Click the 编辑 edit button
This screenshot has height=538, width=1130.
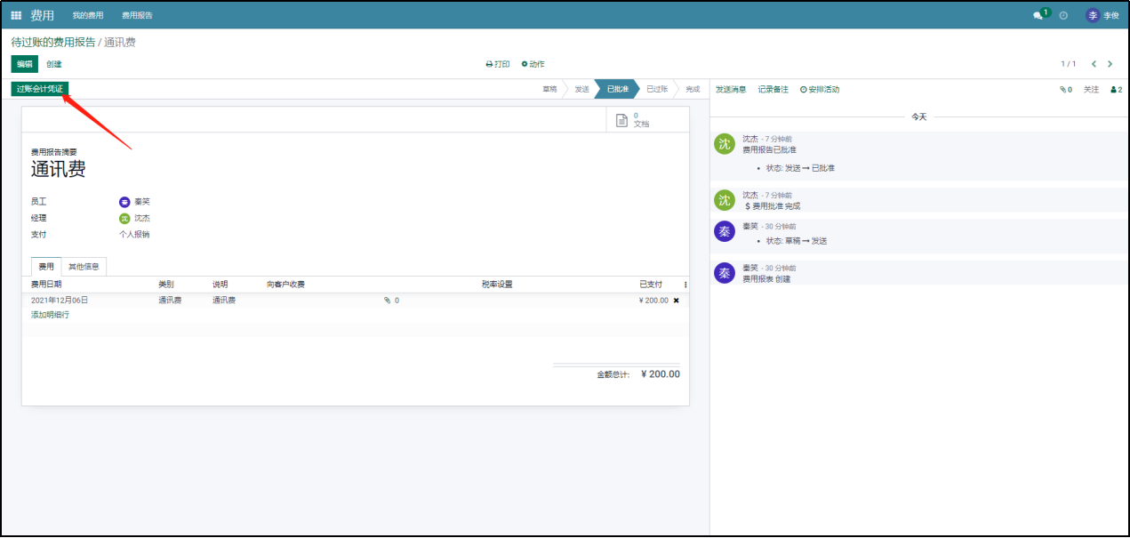(x=25, y=64)
